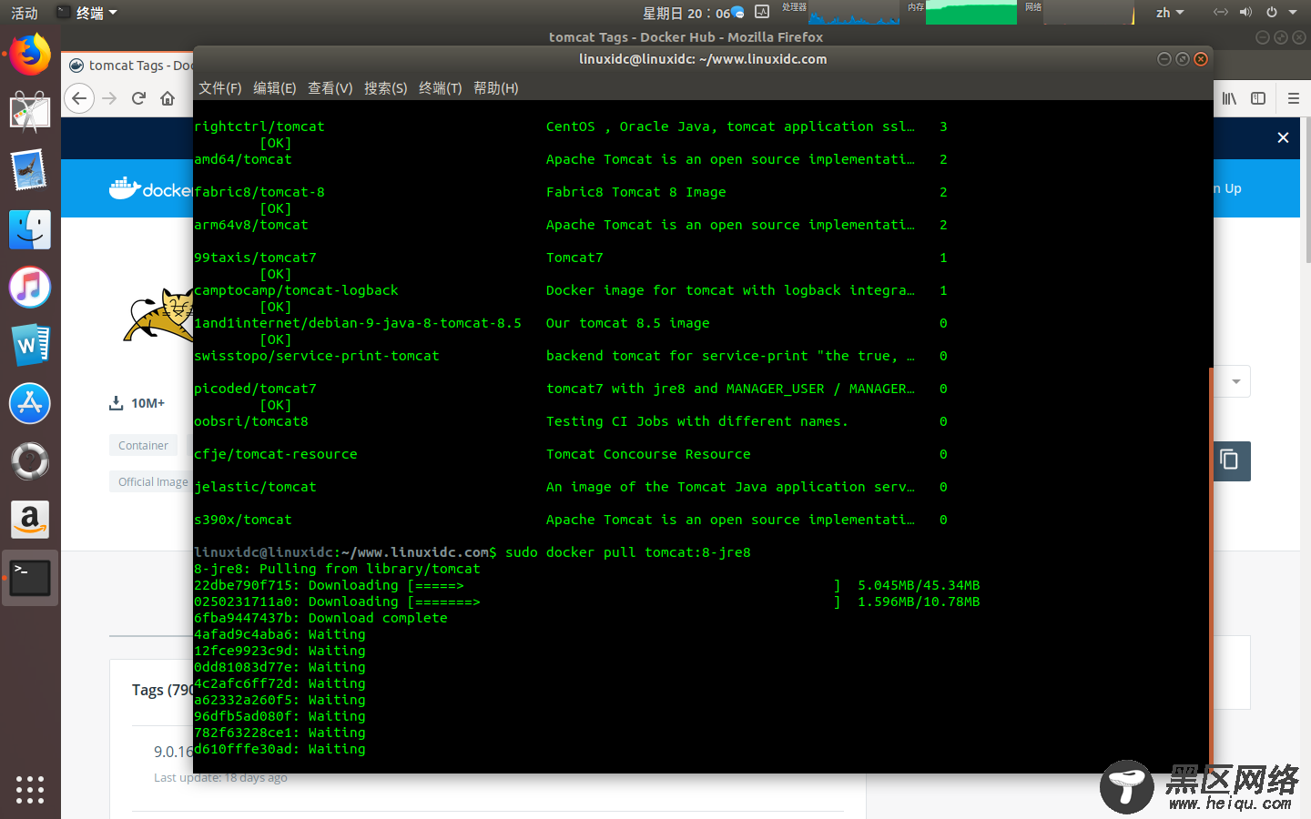This screenshot has height=819, width=1311.
Task: Open the network indicator in top bar
Action: 1221,12
